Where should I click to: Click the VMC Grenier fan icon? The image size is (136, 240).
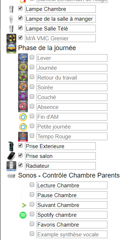pos(11,38)
